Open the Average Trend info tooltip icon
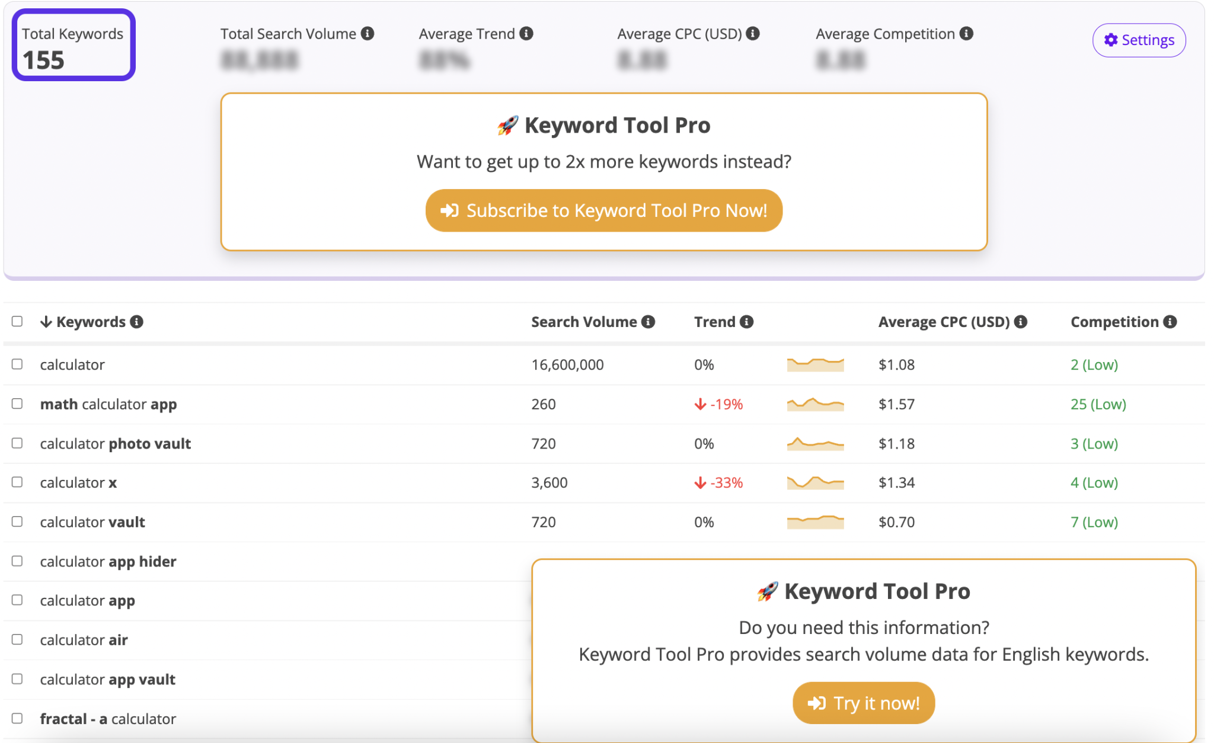This screenshot has height=743, width=1214. click(527, 34)
